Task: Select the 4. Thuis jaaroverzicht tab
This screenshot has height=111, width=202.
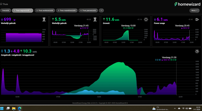Action: (x=88, y=11)
